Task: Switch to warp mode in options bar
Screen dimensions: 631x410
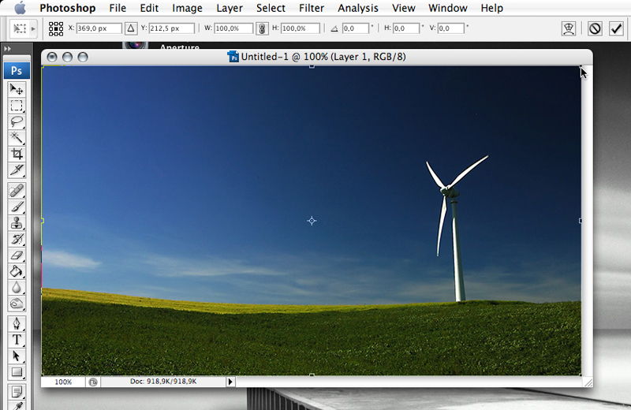Action: coord(567,28)
